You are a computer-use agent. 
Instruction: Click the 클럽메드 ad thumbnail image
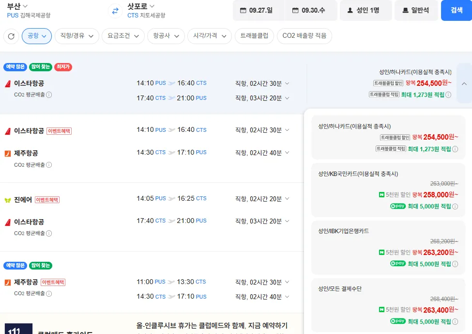click(x=19, y=329)
